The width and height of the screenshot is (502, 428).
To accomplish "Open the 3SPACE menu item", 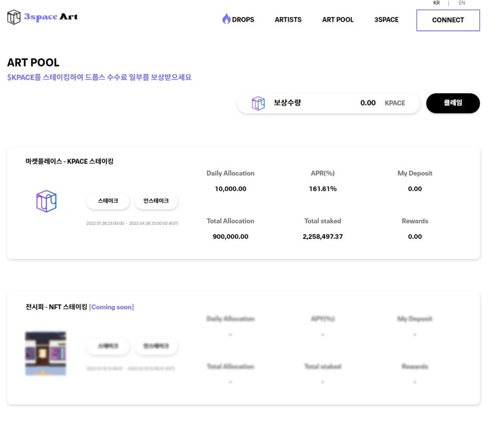I will tap(387, 20).
